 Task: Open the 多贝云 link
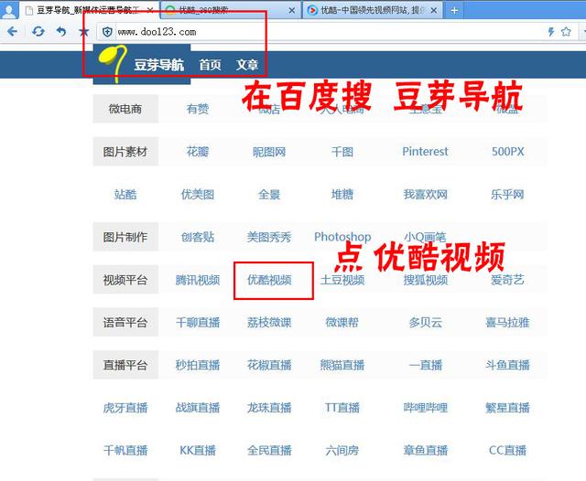(x=425, y=323)
